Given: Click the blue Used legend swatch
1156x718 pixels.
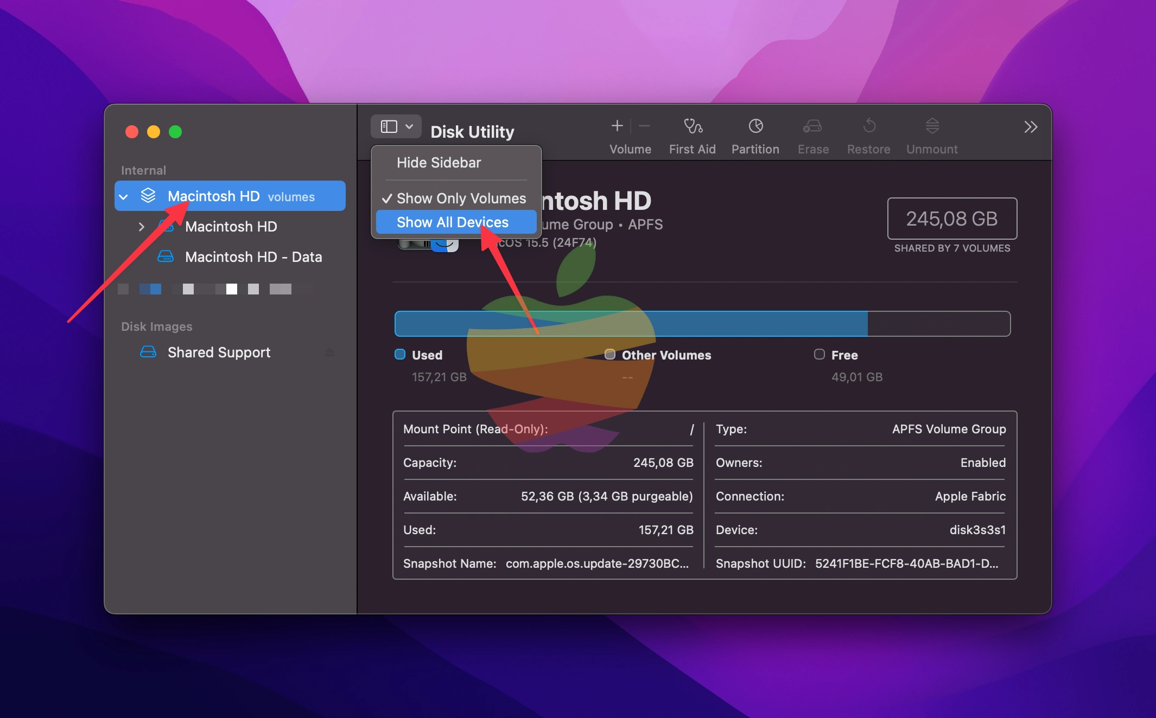Looking at the screenshot, I should pos(400,355).
